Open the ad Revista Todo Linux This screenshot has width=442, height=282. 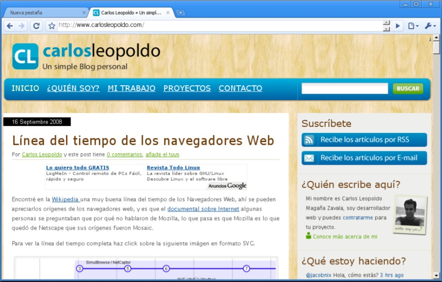pyautogui.click(x=174, y=168)
